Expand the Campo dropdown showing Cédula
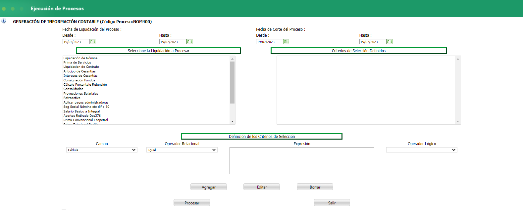The image size is (523, 215). pyautogui.click(x=102, y=150)
